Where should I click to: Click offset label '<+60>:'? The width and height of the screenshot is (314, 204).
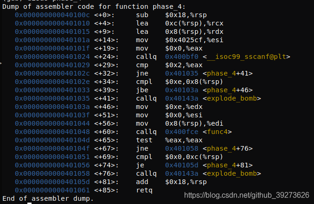(106, 132)
